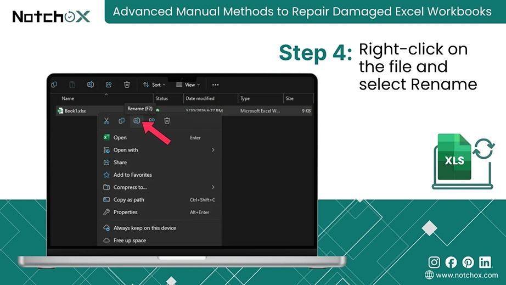Screen dimensions: 506x285
Task: Click the Cut scissors icon in context menu
Action: 106,121
